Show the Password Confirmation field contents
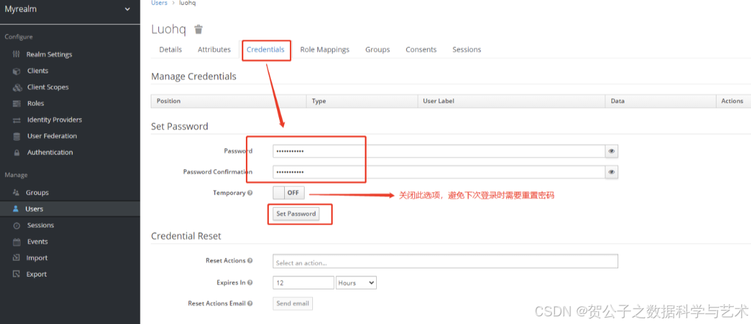 click(x=612, y=172)
